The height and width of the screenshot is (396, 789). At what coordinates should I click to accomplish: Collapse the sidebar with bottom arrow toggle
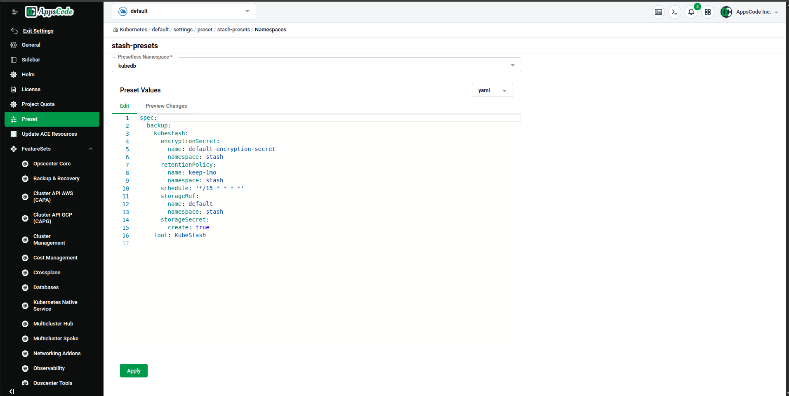click(x=11, y=391)
